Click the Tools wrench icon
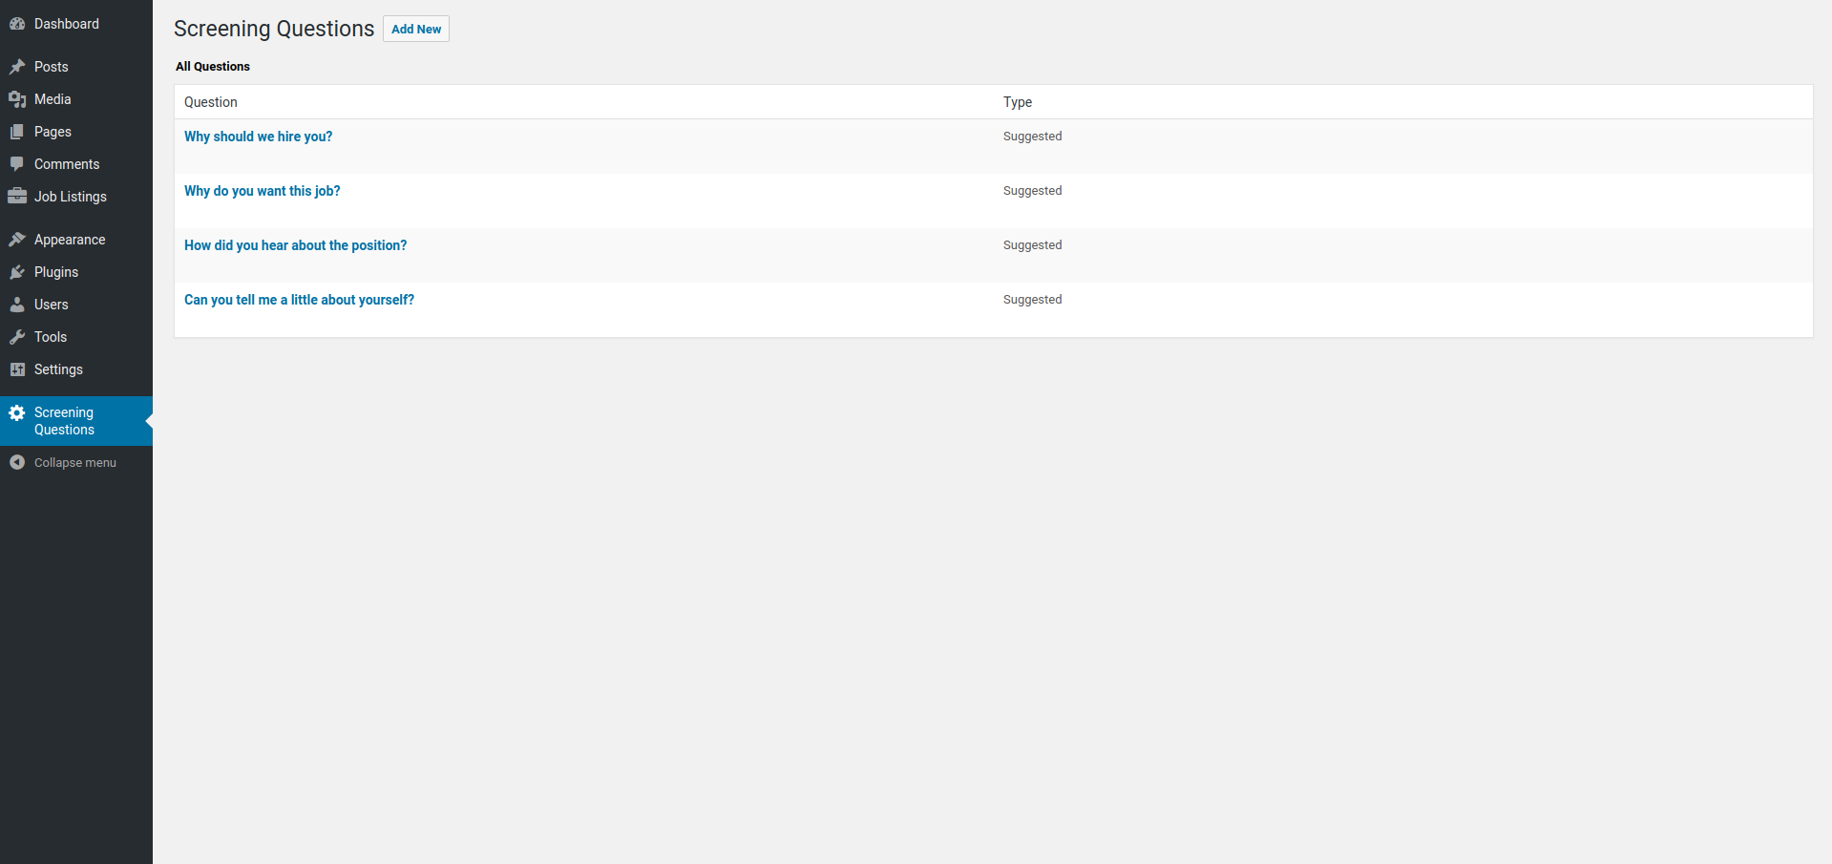The image size is (1832, 864). click(x=17, y=337)
